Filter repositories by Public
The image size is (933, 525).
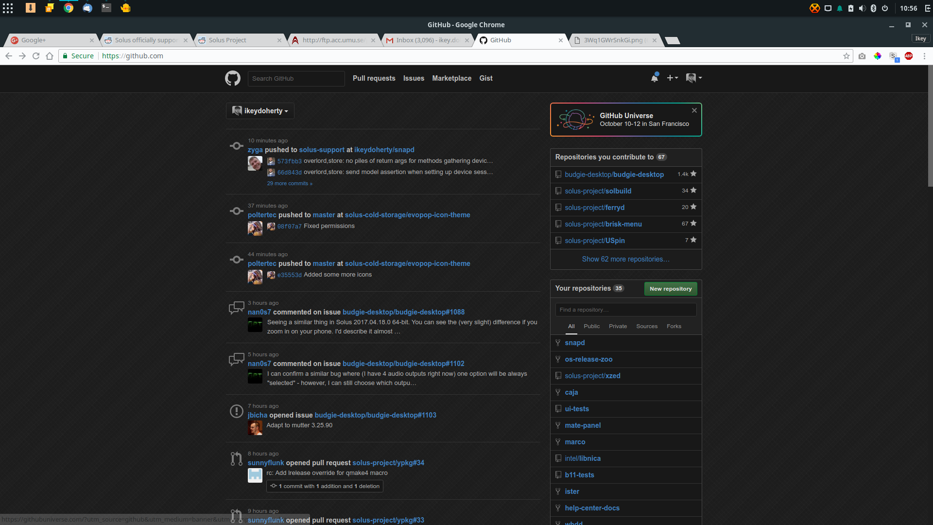tap(591, 326)
